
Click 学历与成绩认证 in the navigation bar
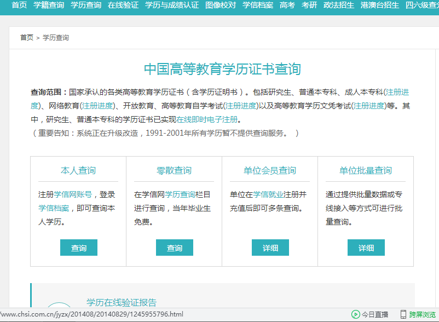172,5
